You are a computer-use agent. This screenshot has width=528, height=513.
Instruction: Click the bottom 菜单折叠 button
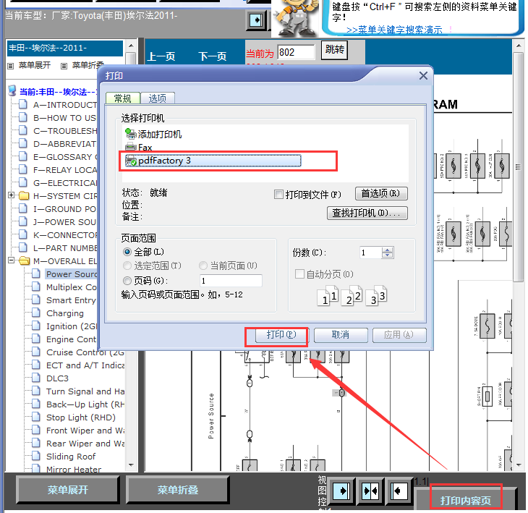coord(177,490)
